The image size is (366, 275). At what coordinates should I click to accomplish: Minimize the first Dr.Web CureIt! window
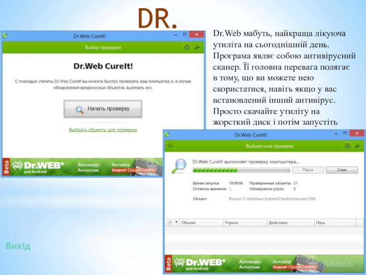[176, 35]
